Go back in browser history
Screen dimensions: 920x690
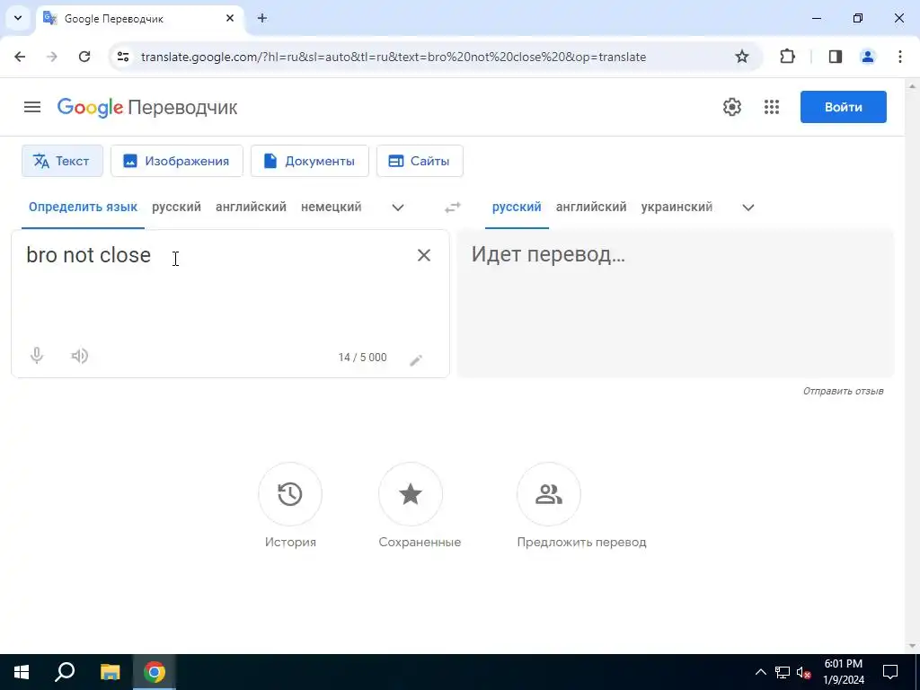pyautogui.click(x=20, y=57)
